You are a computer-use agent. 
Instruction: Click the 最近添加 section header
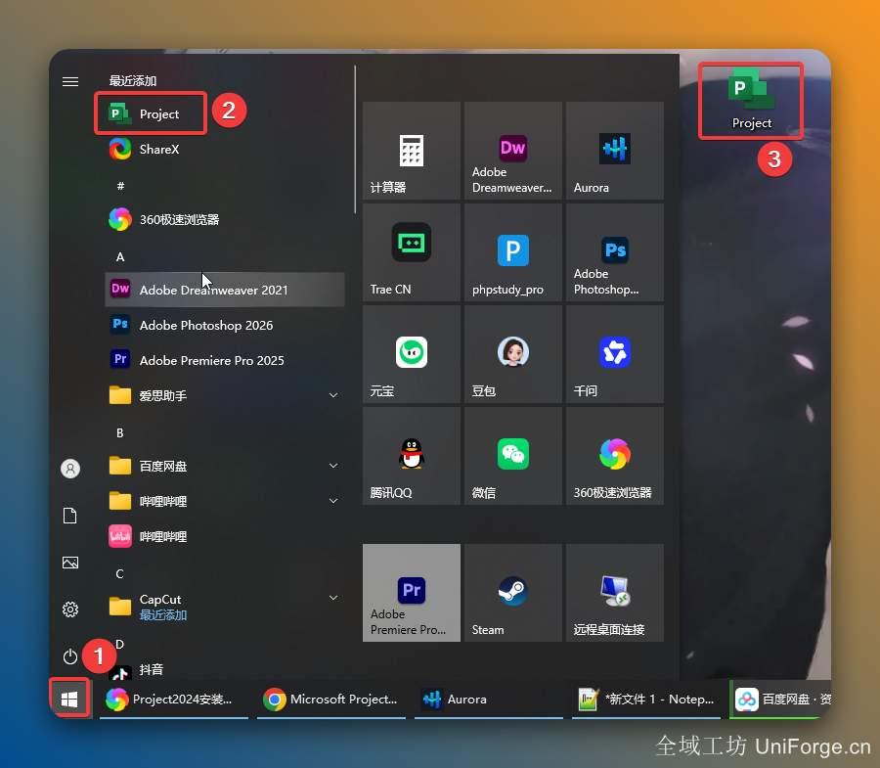tap(132, 81)
